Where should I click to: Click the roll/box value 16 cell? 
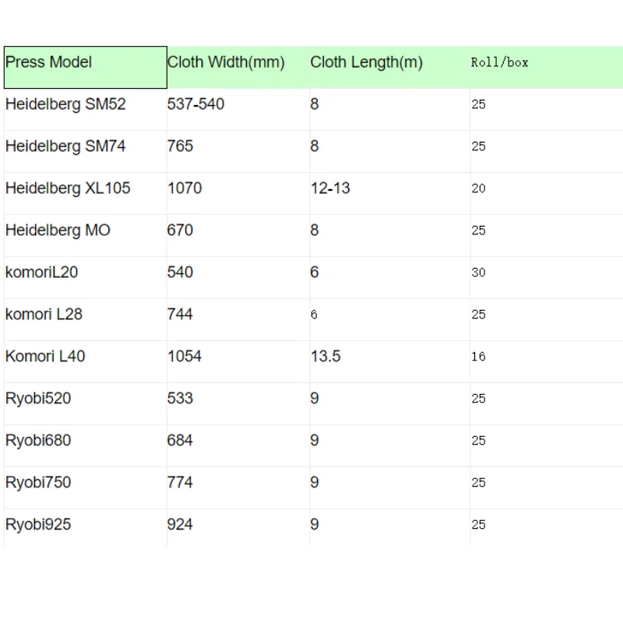(x=547, y=362)
